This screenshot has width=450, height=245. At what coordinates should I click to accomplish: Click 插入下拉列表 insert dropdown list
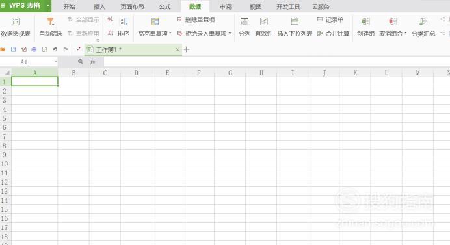(x=295, y=27)
